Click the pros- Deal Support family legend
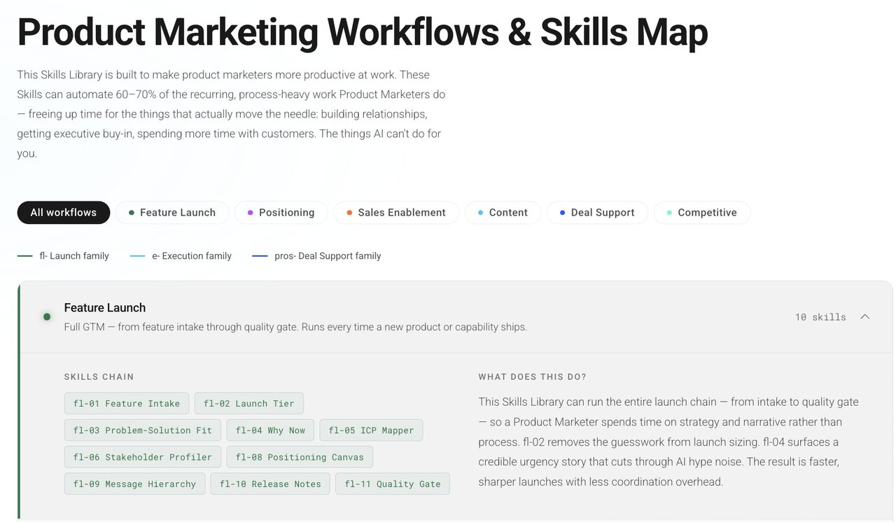 click(316, 256)
